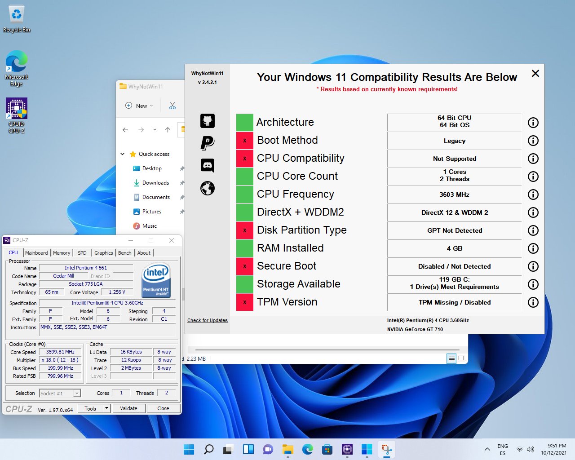
Task: Open the GitHub icon in WhyNotWin11
Action: click(x=207, y=121)
